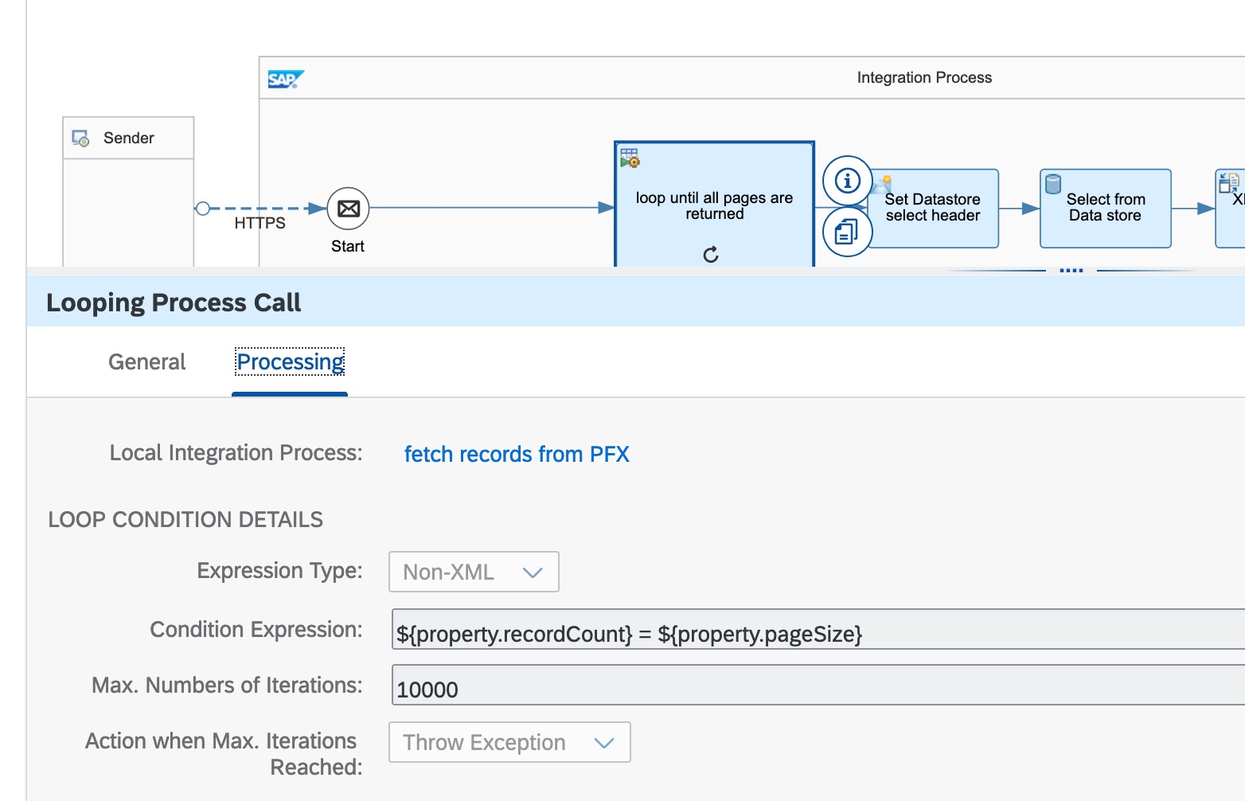
Task: Open the Expression Type dropdown
Action: (x=474, y=572)
